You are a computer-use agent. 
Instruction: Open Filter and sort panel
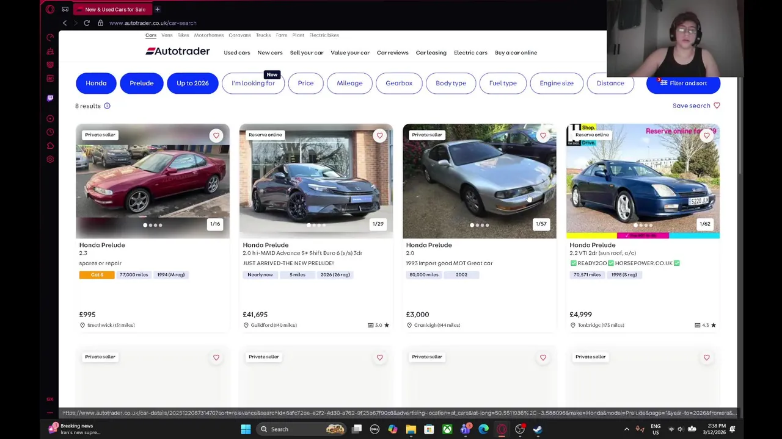[683, 83]
